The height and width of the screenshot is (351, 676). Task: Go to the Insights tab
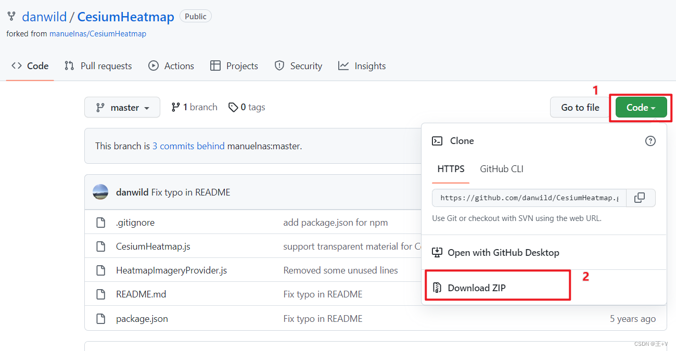(x=362, y=66)
